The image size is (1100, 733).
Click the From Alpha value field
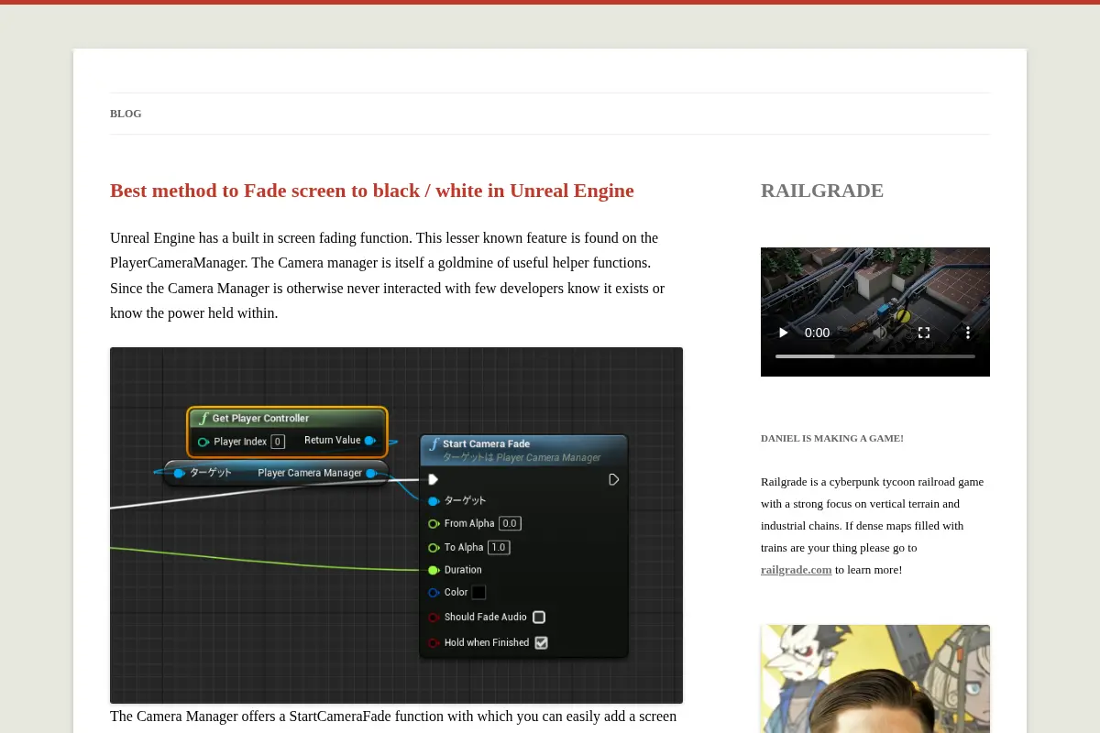pos(510,523)
